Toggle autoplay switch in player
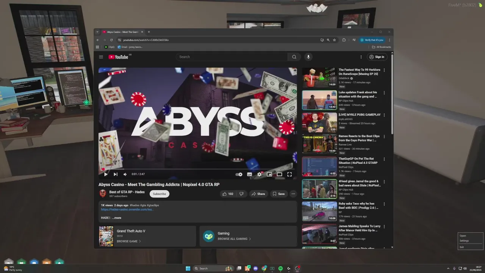This screenshot has width=485, height=273. click(239, 174)
